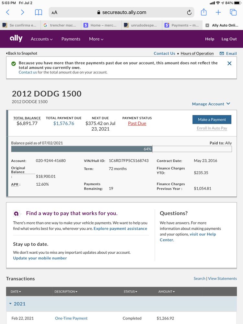Close the Ally Auto Online tab
Screen dimensions: 243x324
coord(207,25)
